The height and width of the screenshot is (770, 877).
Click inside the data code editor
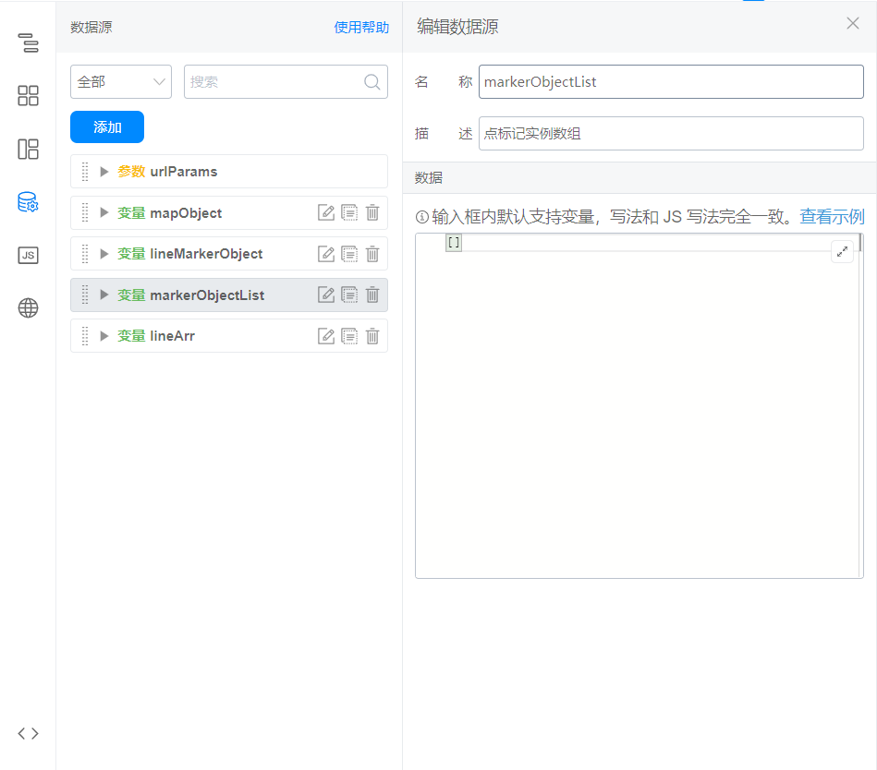pos(639,405)
